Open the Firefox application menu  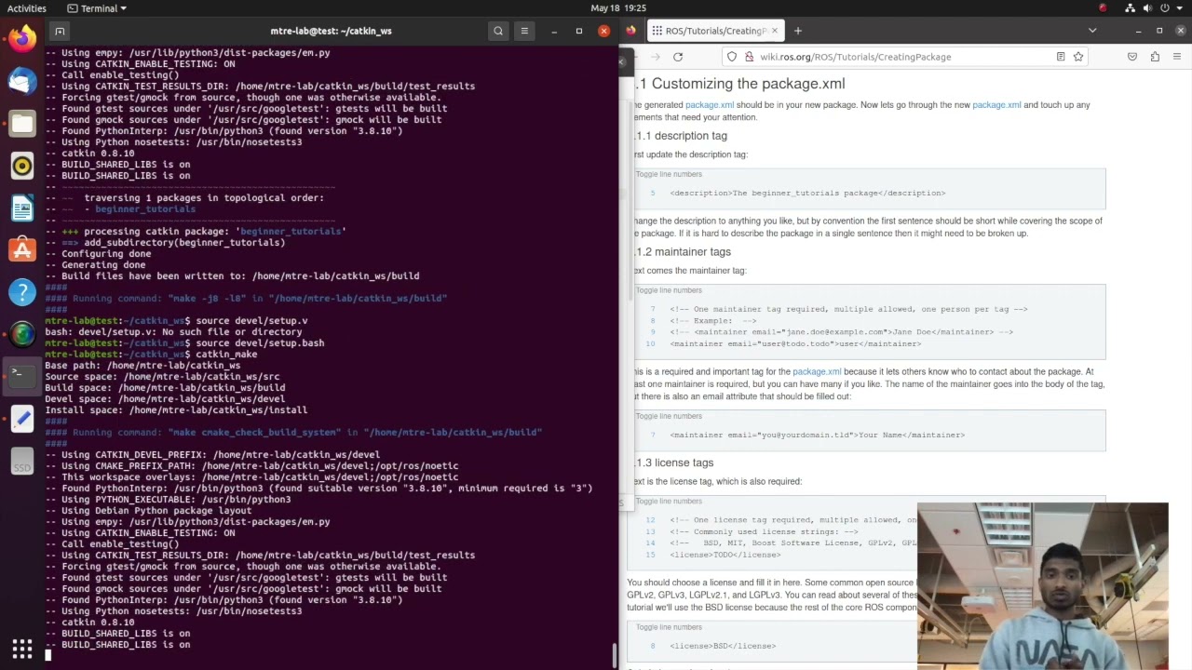[1177, 57]
